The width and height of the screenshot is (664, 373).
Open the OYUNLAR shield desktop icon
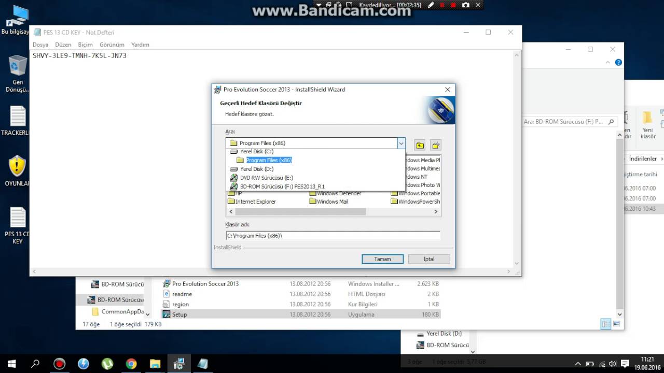17,171
